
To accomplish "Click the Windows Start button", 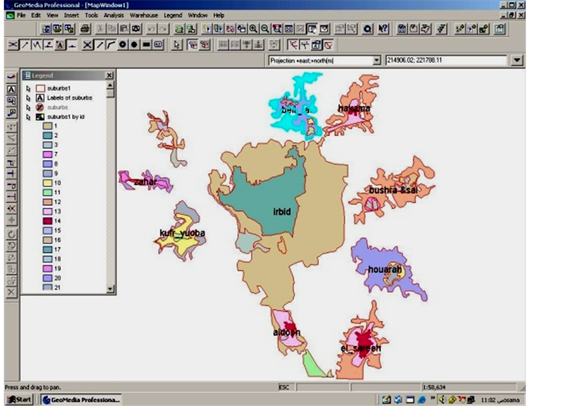I will (x=19, y=400).
